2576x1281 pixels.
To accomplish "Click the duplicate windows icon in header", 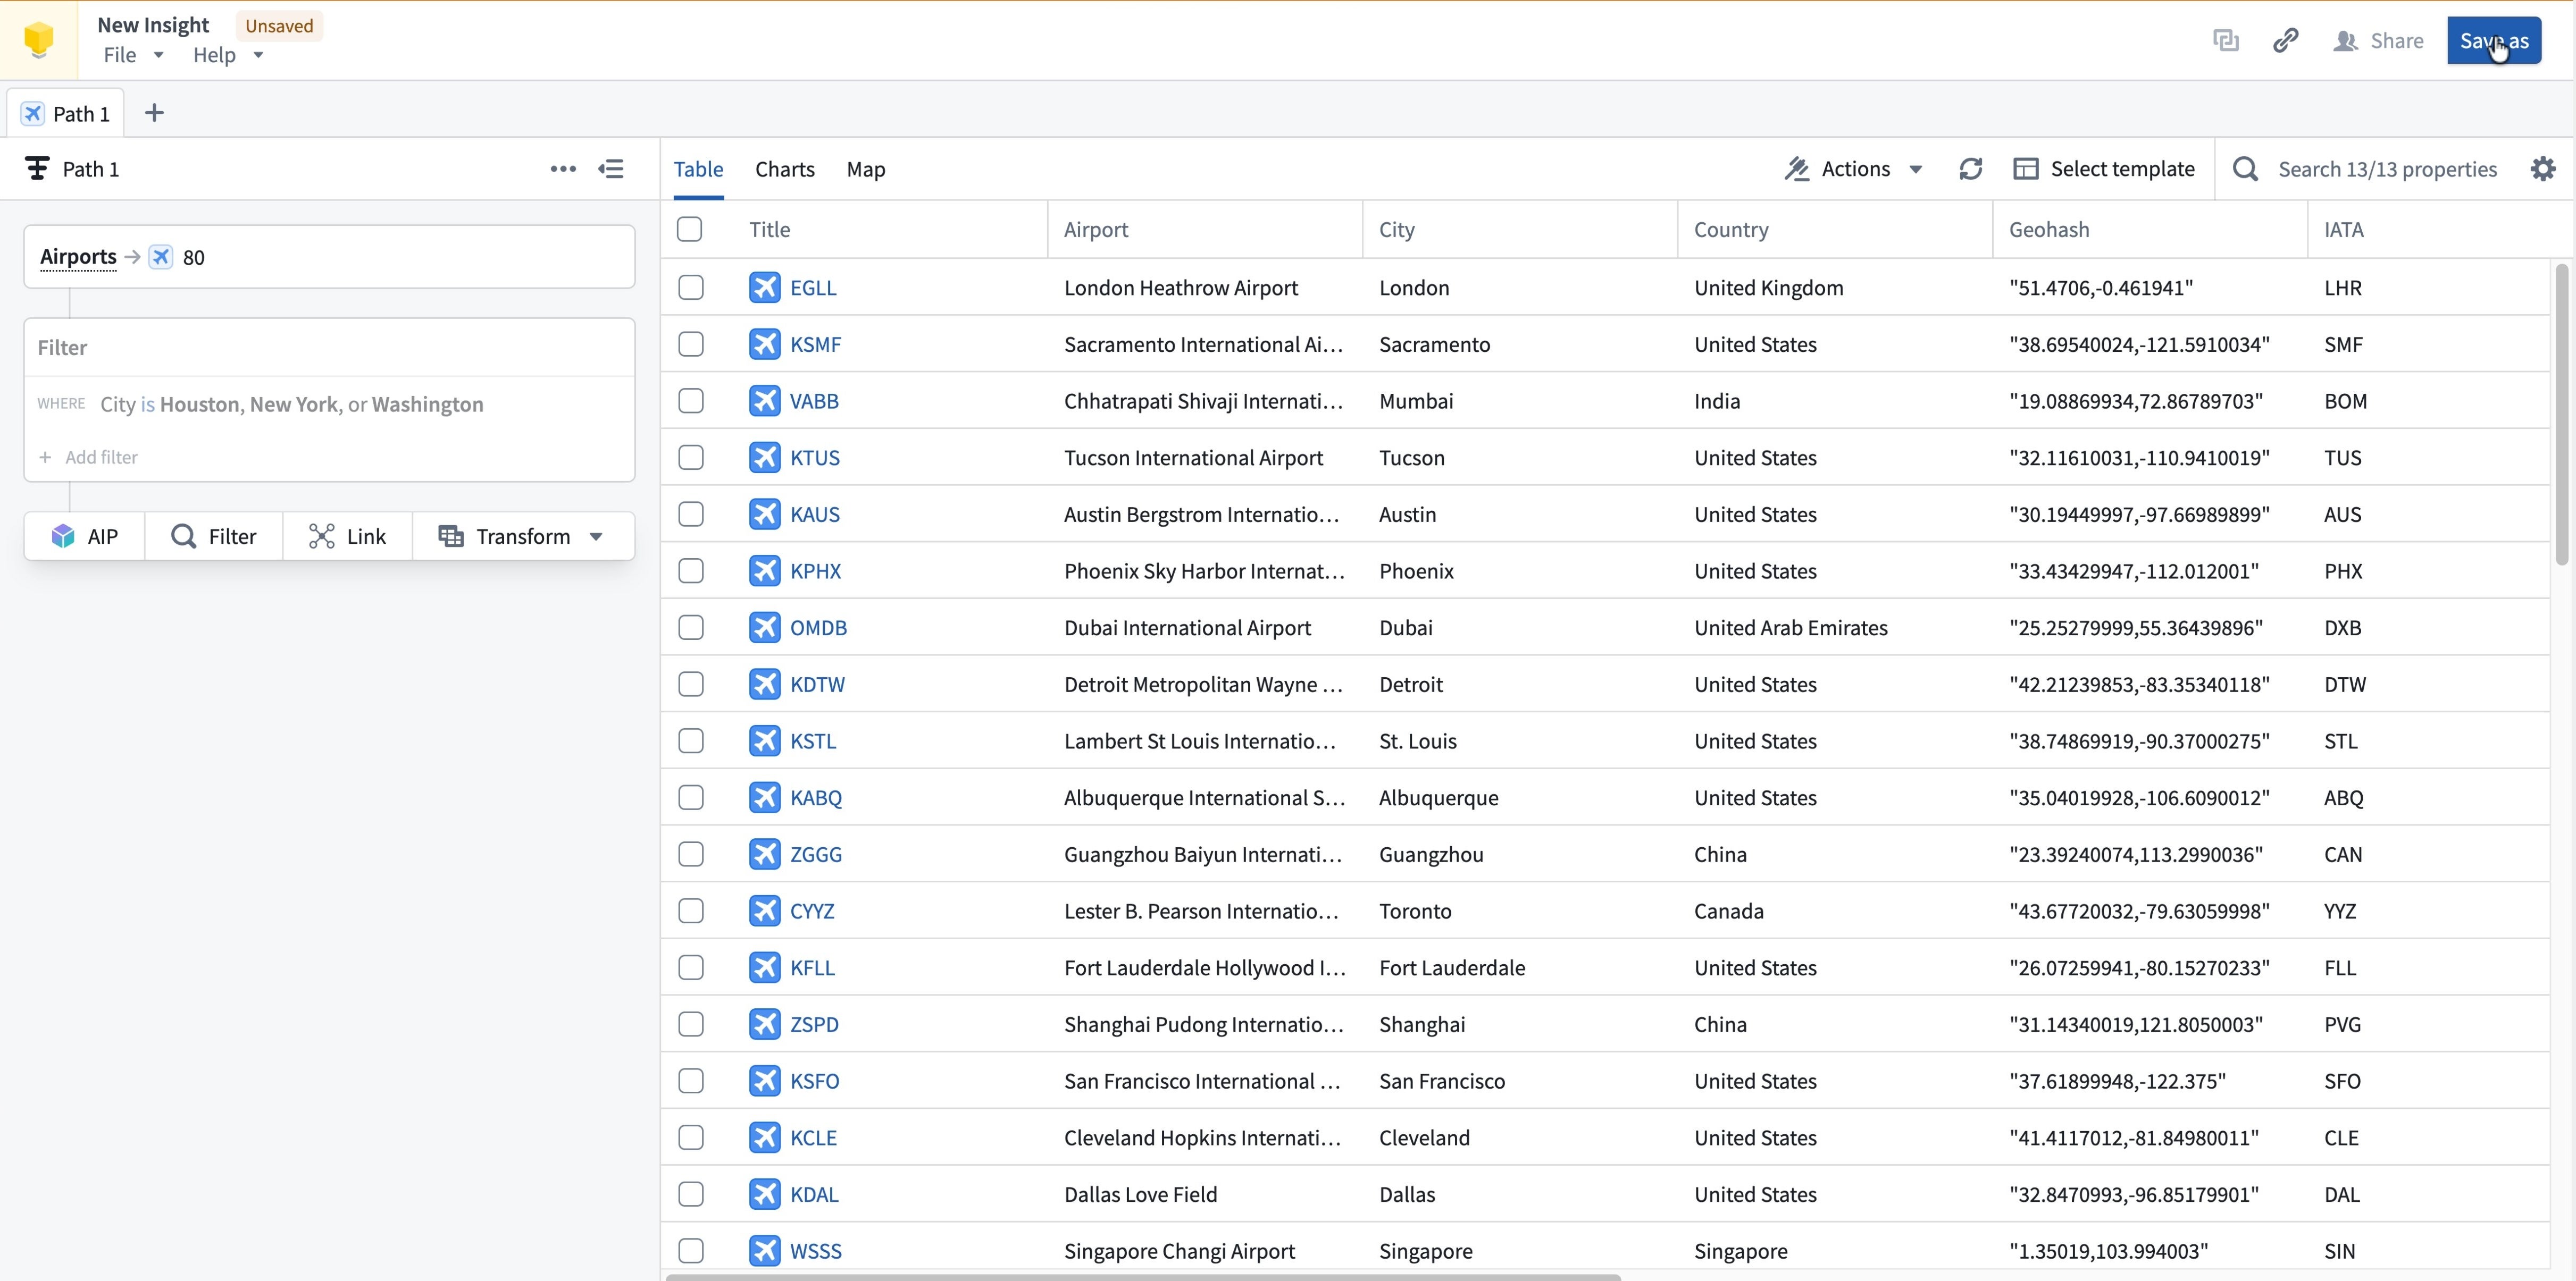I will 2225,41.
